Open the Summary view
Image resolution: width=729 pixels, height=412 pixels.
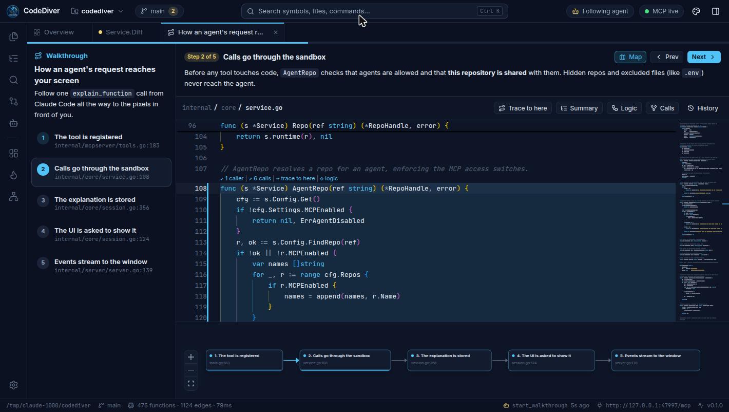click(579, 108)
